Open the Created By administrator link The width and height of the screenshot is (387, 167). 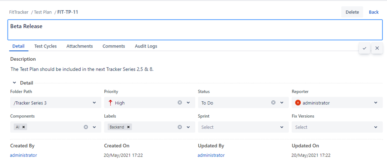click(23, 155)
